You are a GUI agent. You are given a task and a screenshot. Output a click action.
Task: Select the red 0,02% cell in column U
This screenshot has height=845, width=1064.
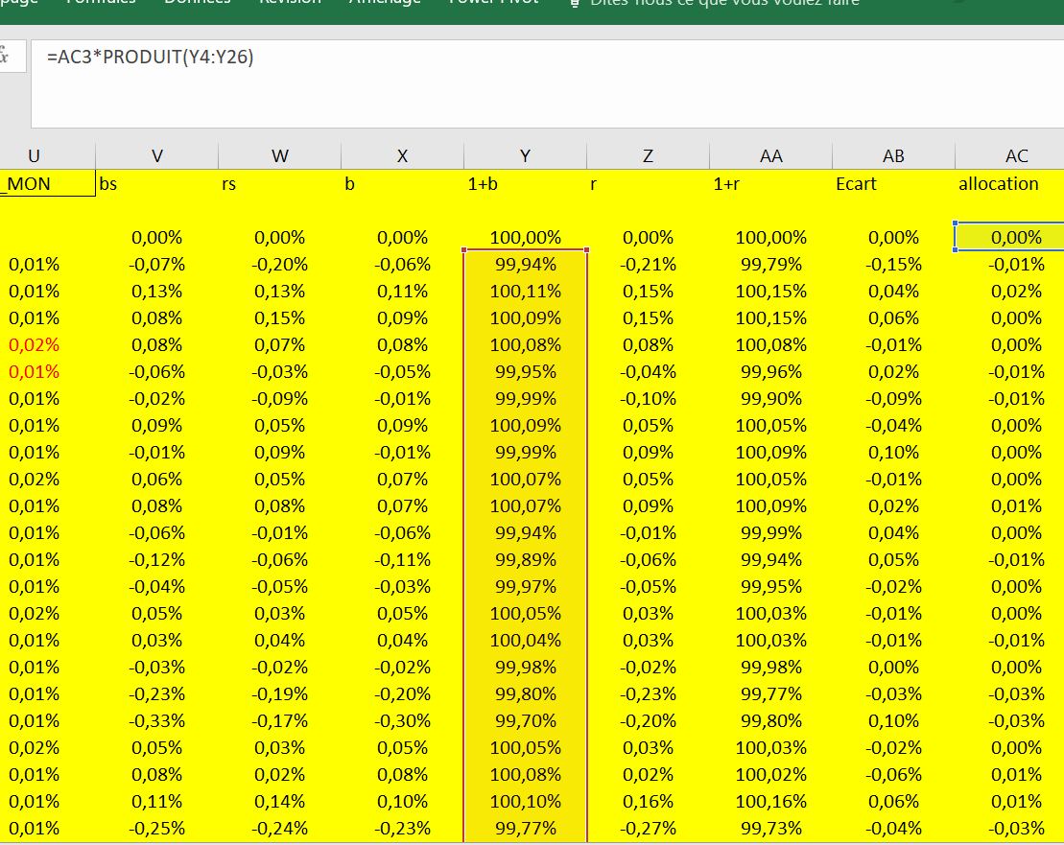point(48,345)
